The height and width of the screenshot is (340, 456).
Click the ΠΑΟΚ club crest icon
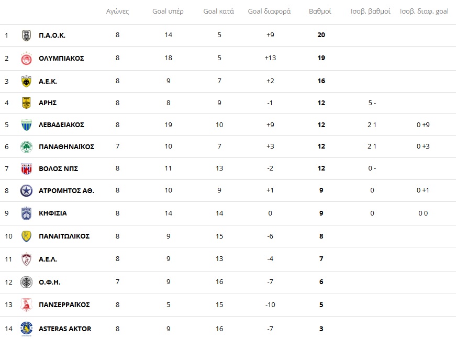pyautogui.click(x=26, y=36)
